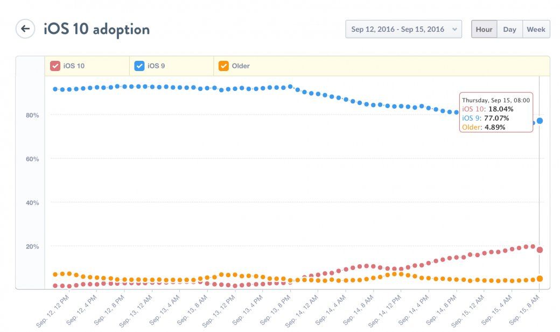This screenshot has height=332, width=560.
Task: Click the highlighted blue data point near the tooltip
Action: coord(538,121)
